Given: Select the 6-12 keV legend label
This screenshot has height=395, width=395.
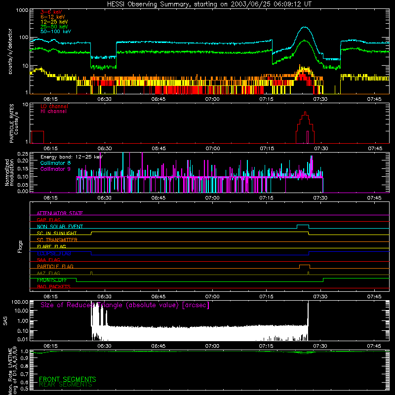Looking at the screenshot, I should (52, 17).
